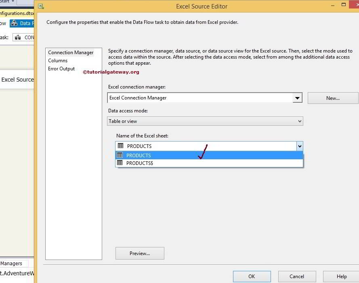Click the grid icon inside Excel sheet combo box
The image size is (359, 283).
tap(120, 146)
